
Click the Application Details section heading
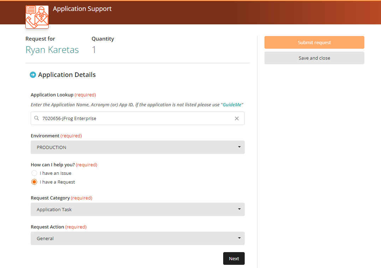point(67,75)
